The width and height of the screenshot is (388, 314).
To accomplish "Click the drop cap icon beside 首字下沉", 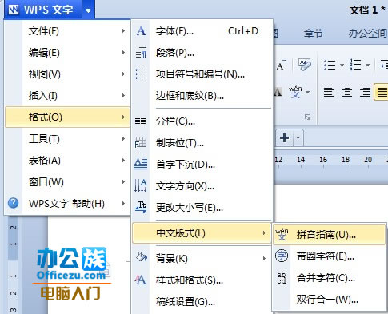I will click(x=141, y=164).
